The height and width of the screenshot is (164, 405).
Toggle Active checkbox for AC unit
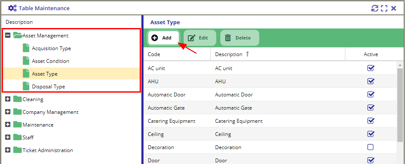click(371, 68)
